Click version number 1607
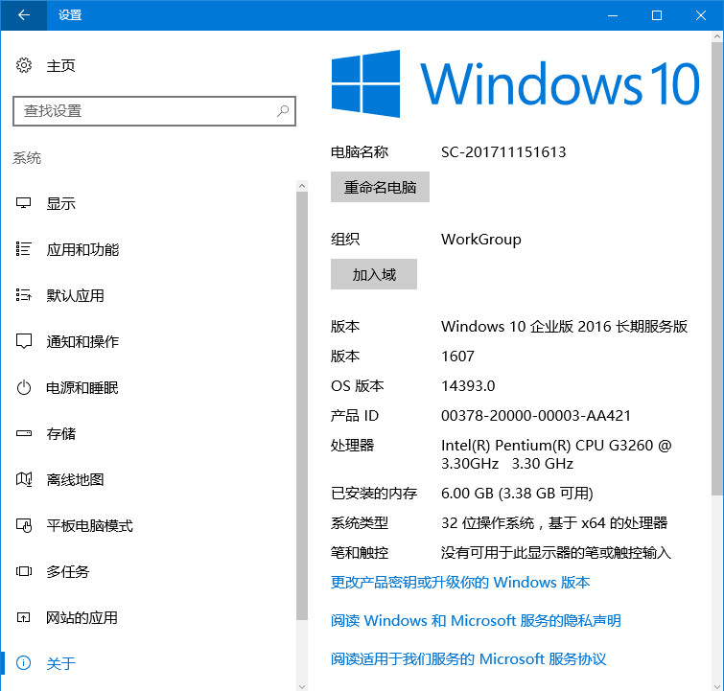 [457, 357]
